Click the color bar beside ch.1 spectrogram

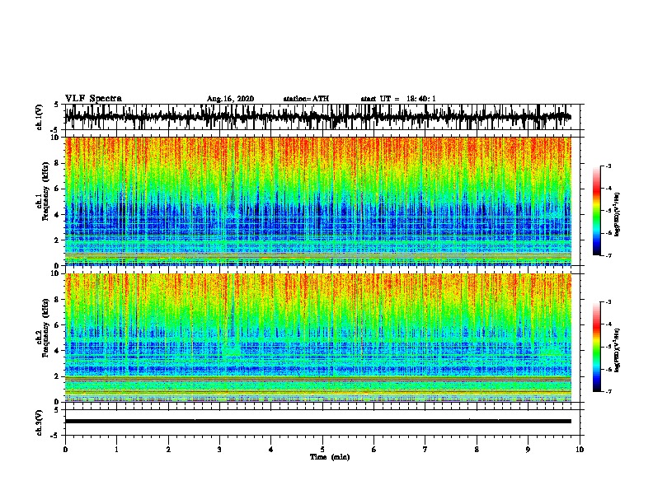596,211
